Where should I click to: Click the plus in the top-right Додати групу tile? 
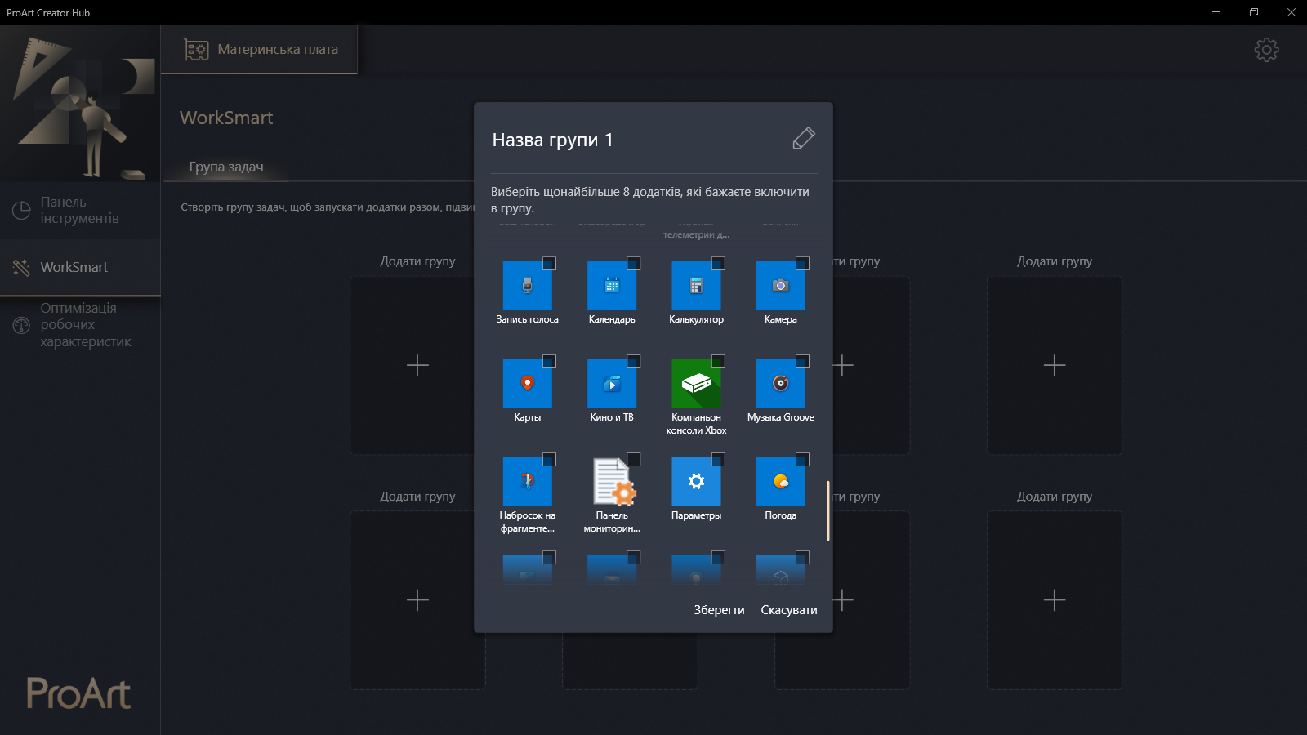click(1055, 365)
